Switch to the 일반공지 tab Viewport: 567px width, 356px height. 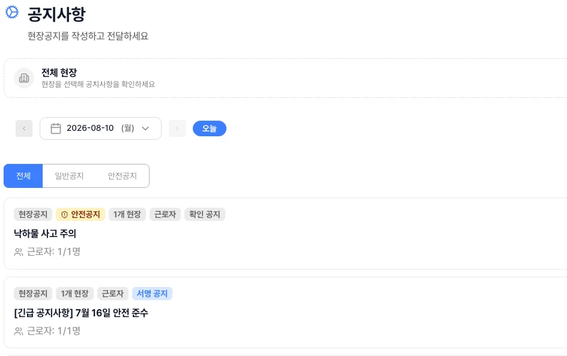click(69, 176)
